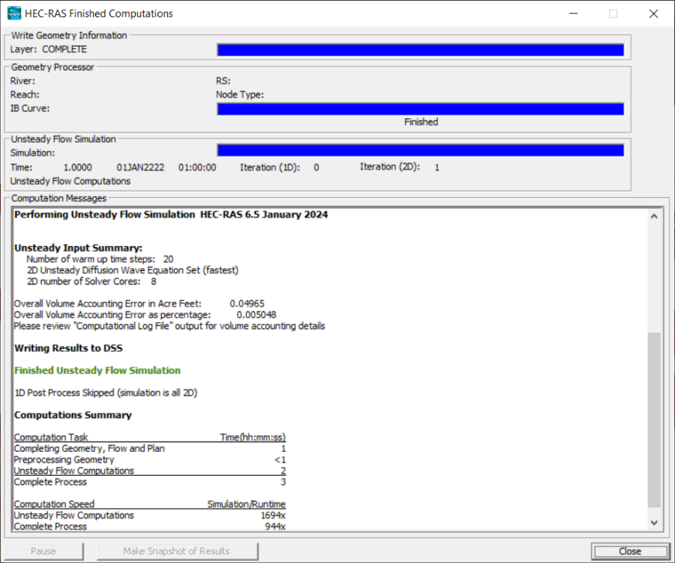Click the HEC-RAS application icon in title bar
The image size is (675, 563).
[x=14, y=14]
